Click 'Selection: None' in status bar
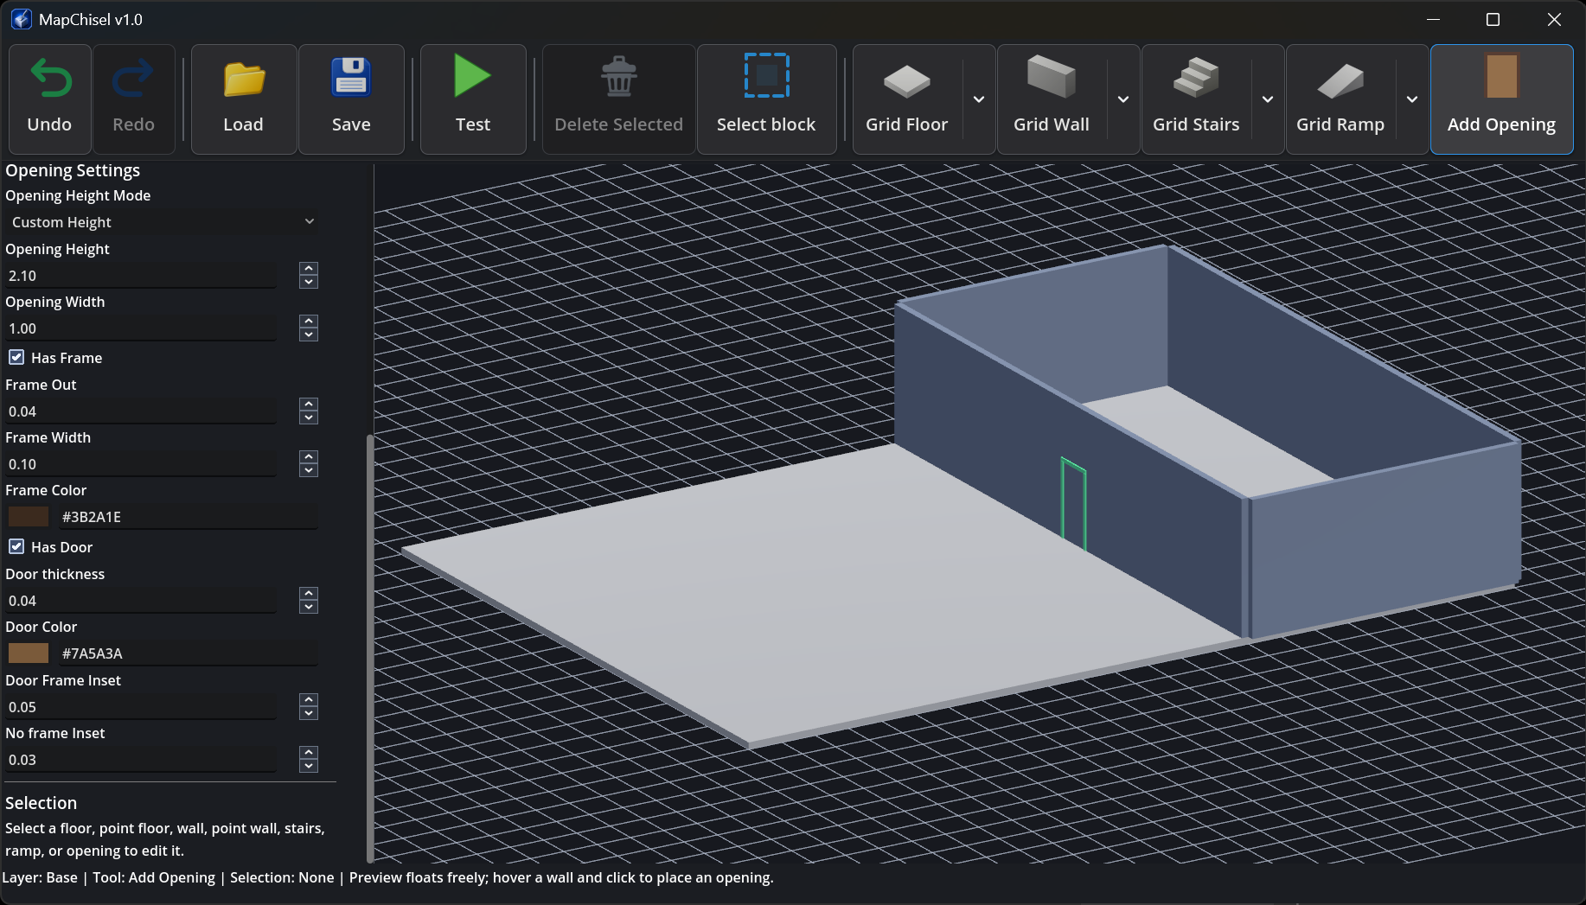This screenshot has width=1586, height=905. (x=282, y=877)
